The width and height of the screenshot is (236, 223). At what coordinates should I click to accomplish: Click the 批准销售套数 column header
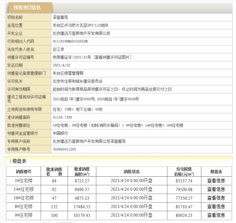pos(54,172)
